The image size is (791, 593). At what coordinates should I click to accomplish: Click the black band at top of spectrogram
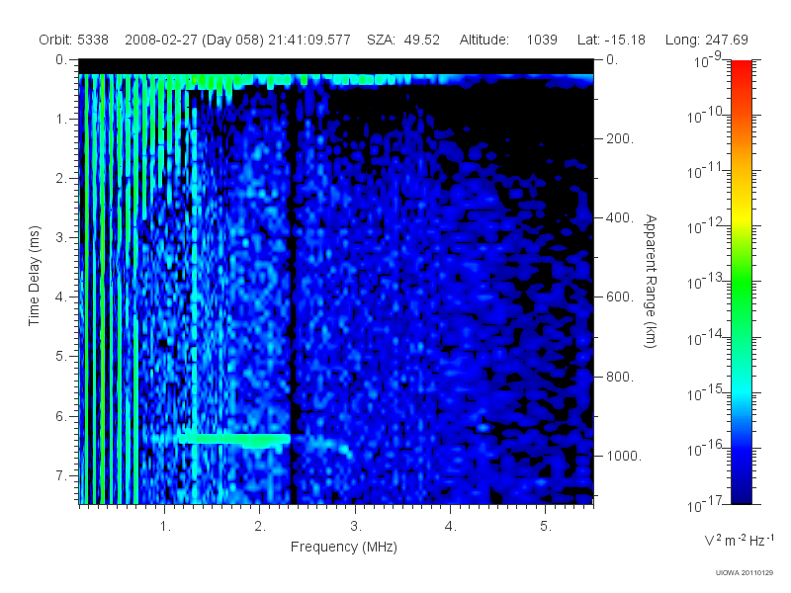(336, 66)
